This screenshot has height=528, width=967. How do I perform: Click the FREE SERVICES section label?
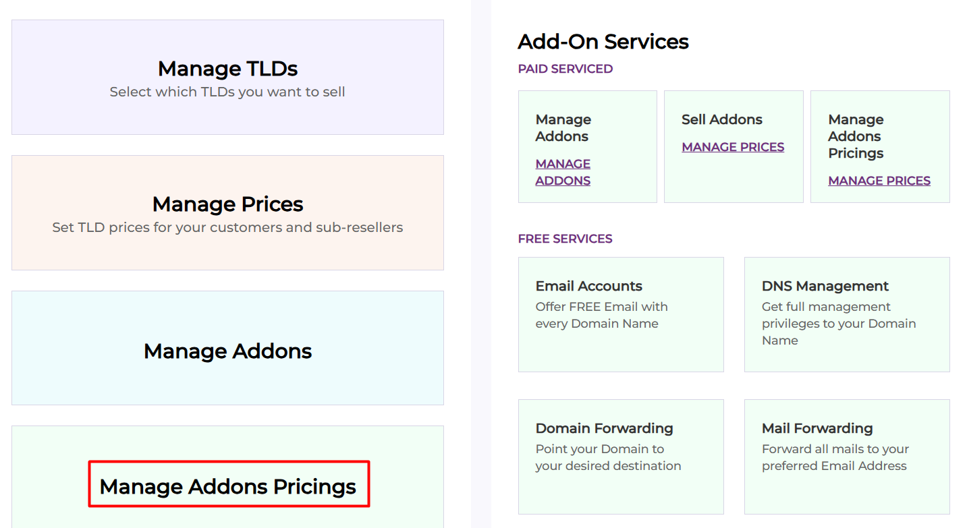[x=565, y=239]
